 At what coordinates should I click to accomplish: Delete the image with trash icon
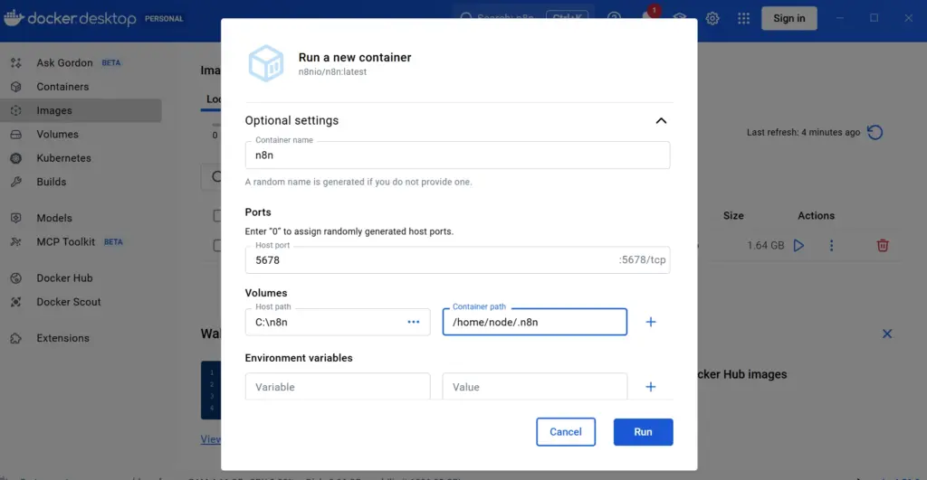(883, 245)
